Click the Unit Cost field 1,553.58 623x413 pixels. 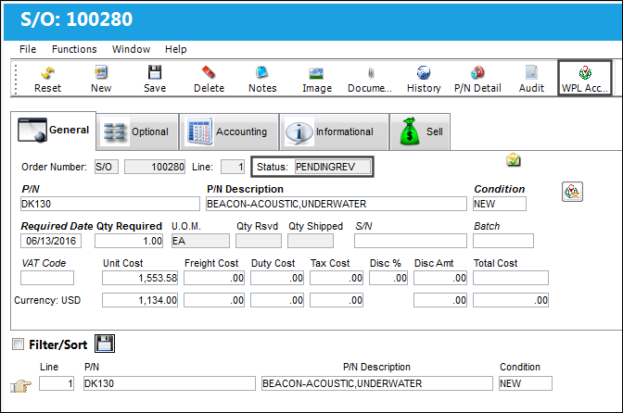[140, 278]
